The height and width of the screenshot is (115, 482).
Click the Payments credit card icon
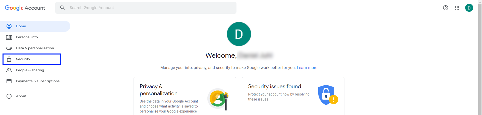9,81
